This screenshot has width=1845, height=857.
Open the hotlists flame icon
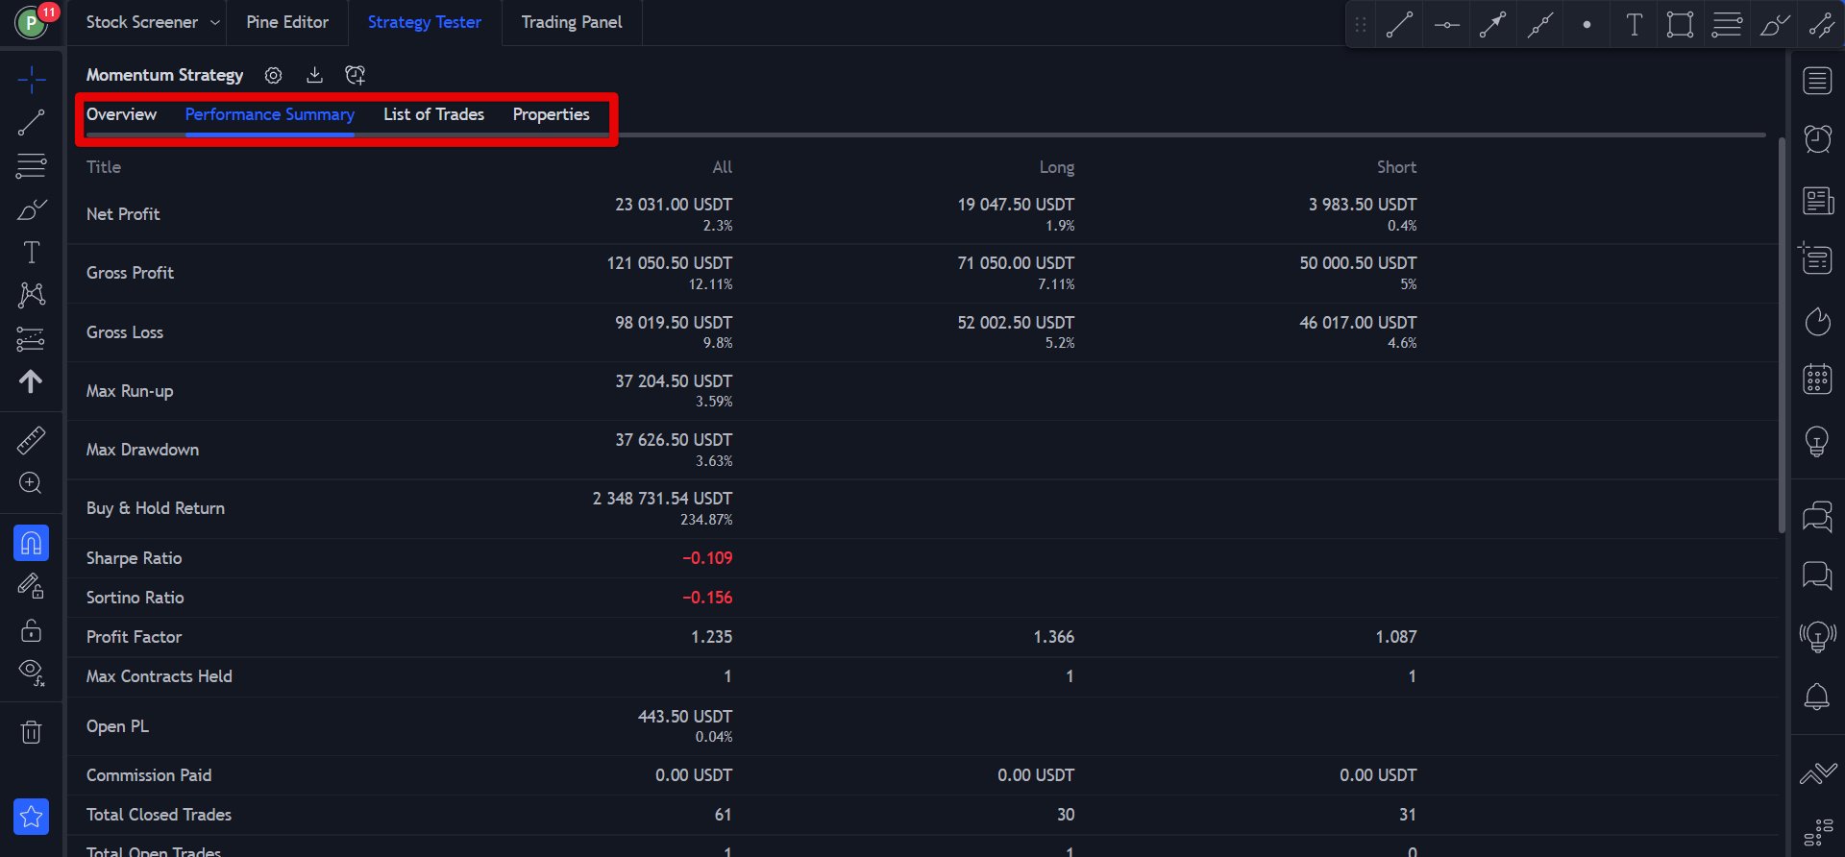tap(1817, 321)
